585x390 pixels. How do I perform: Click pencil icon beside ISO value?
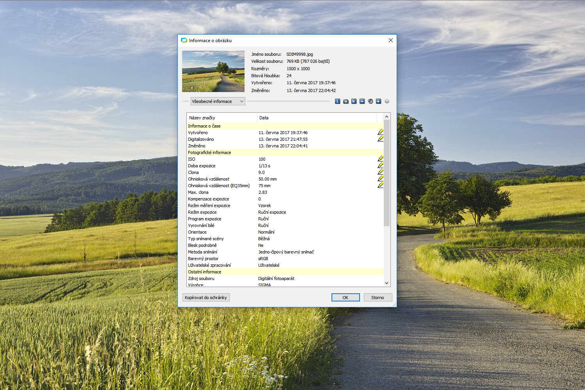pyautogui.click(x=380, y=159)
